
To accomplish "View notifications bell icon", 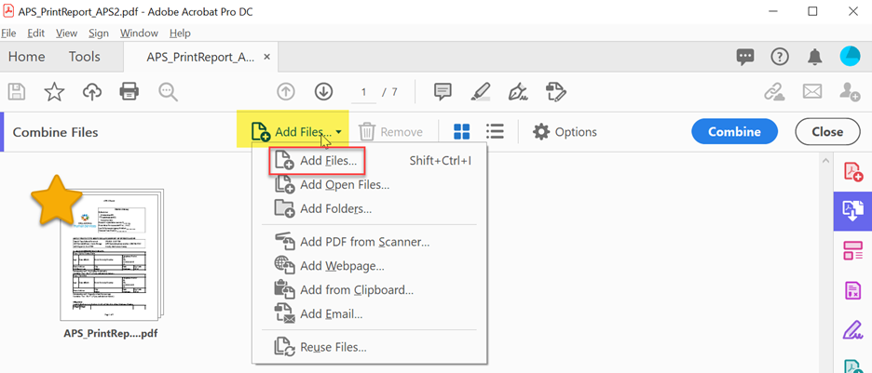I will coord(815,56).
